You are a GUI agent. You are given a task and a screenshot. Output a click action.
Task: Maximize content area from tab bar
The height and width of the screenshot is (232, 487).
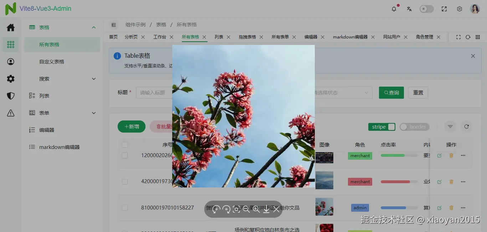pyautogui.click(x=458, y=37)
